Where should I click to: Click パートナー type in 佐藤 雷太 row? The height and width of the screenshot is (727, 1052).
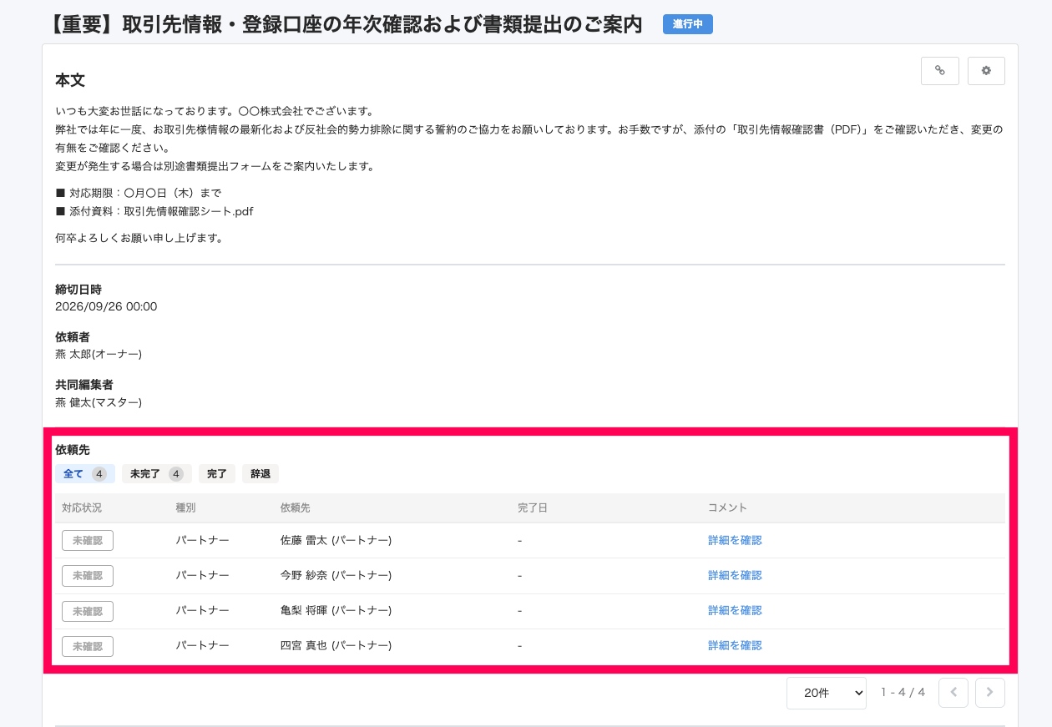pyautogui.click(x=202, y=540)
